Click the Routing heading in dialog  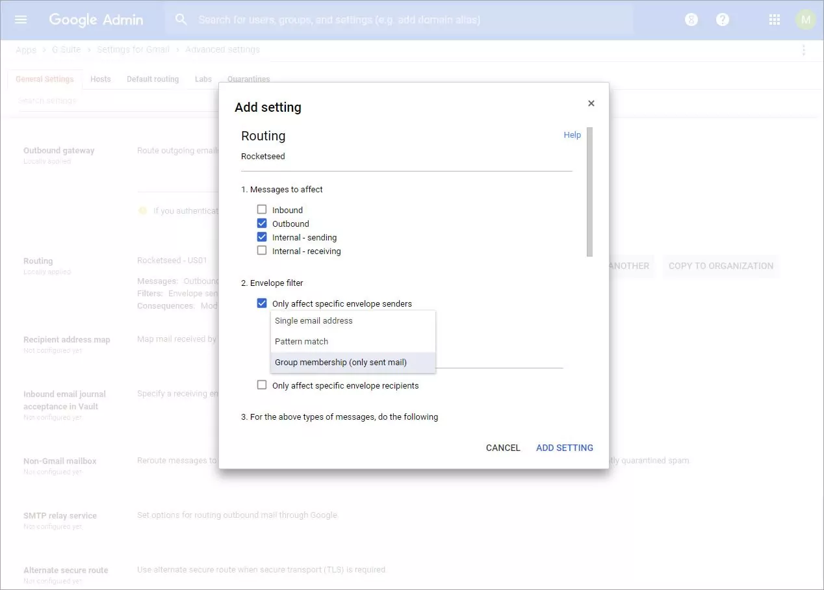click(263, 136)
